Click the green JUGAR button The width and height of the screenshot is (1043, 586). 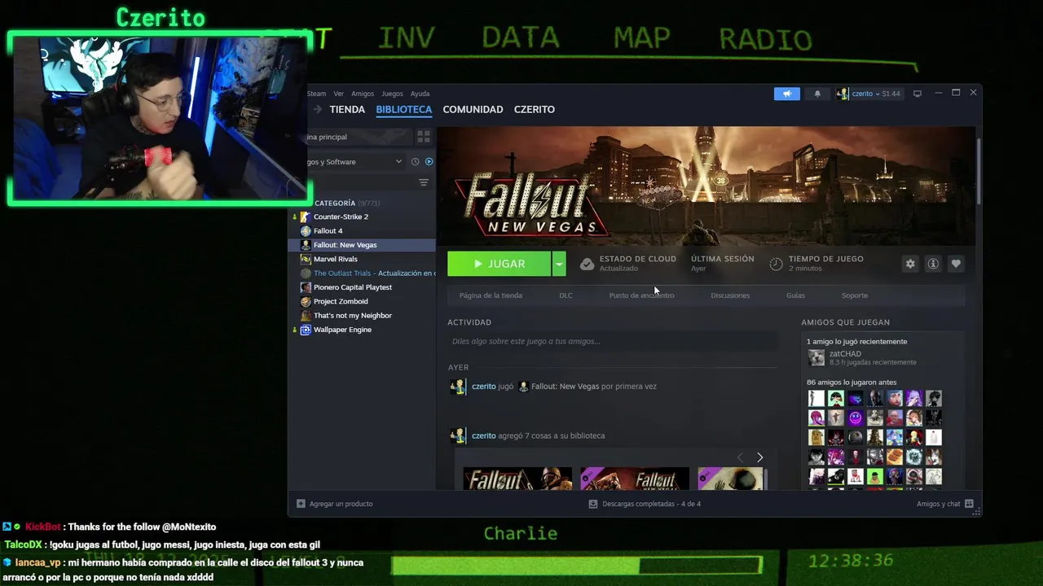click(x=499, y=264)
